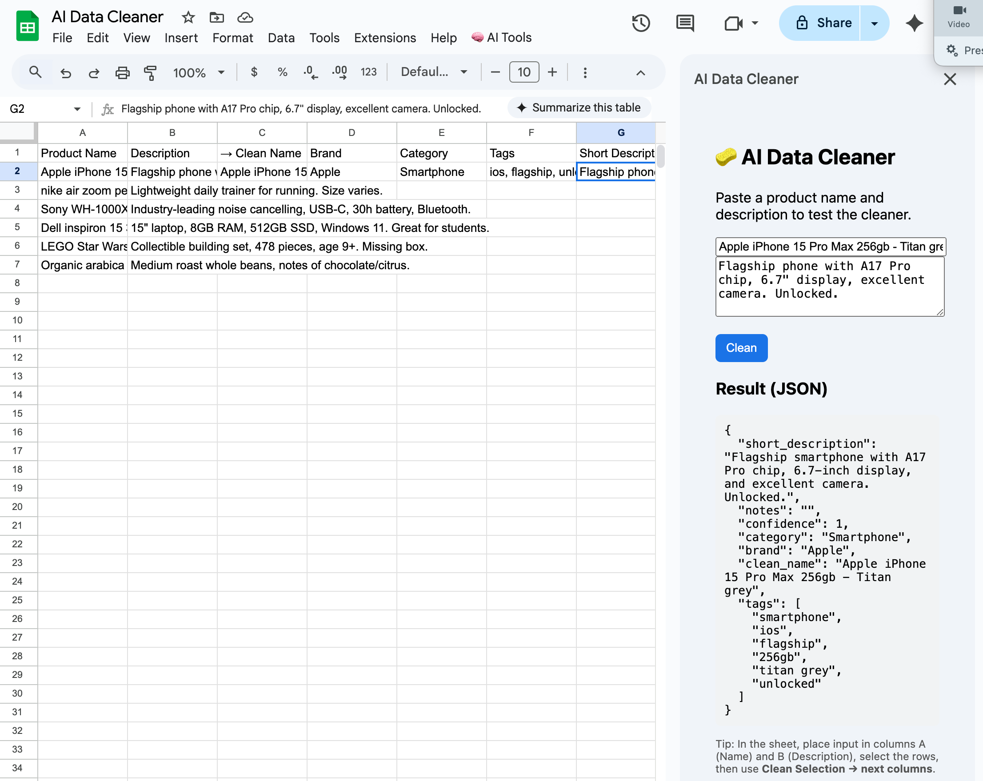983x781 pixels.
Task: Click inside the product description textarea
Action: click(x=829, y=286)
